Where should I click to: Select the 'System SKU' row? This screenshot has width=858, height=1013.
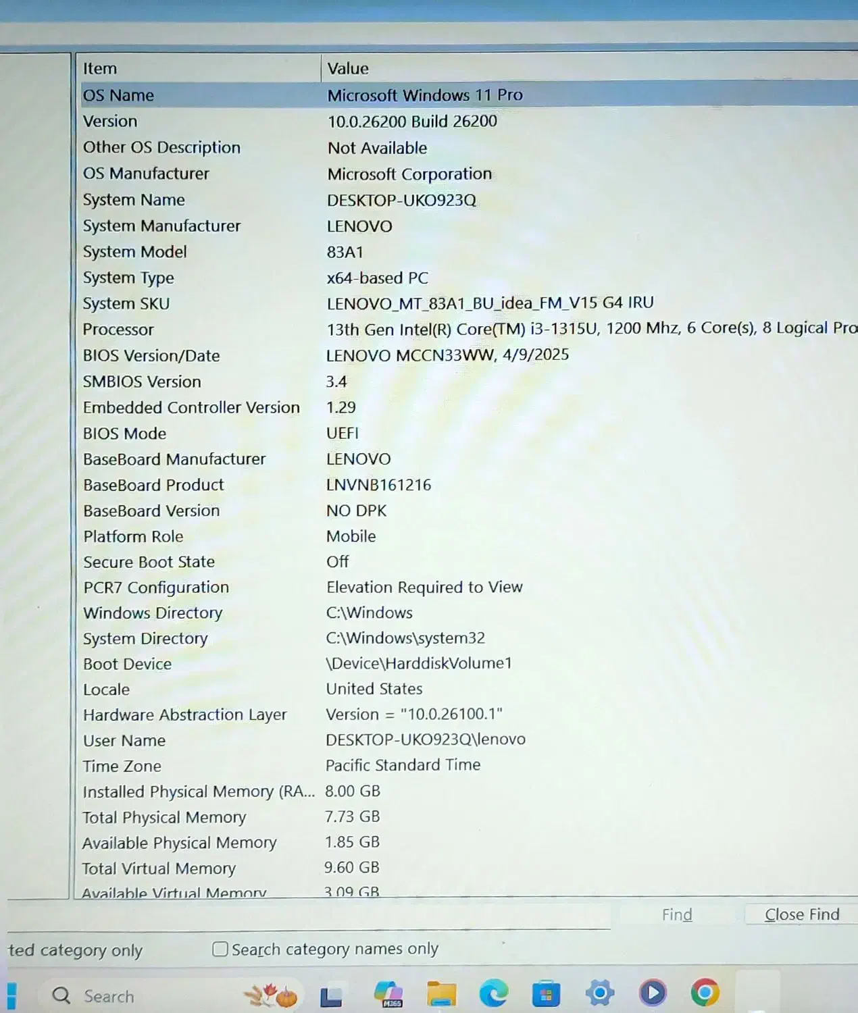click(x=470, y=303)
